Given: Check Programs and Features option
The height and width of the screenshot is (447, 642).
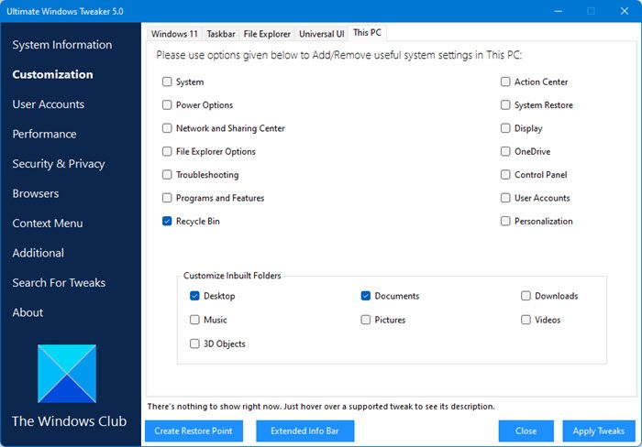Looking at the screenshot, I should pos(167,198).
